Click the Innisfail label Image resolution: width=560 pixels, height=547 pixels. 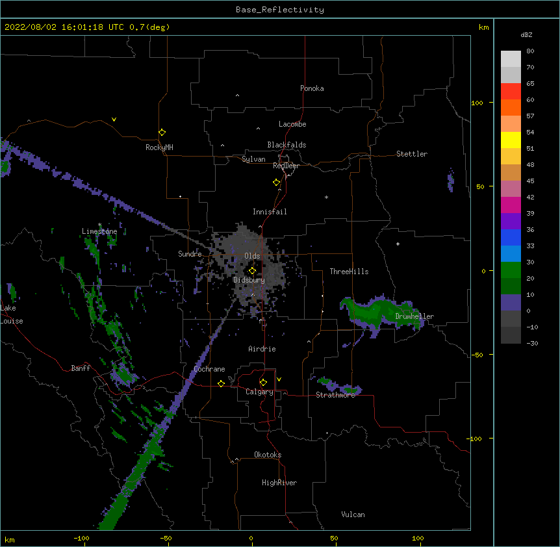[270, 212]
